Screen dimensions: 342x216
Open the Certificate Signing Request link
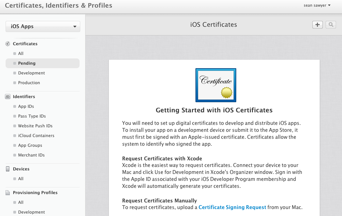click(232, 207)
